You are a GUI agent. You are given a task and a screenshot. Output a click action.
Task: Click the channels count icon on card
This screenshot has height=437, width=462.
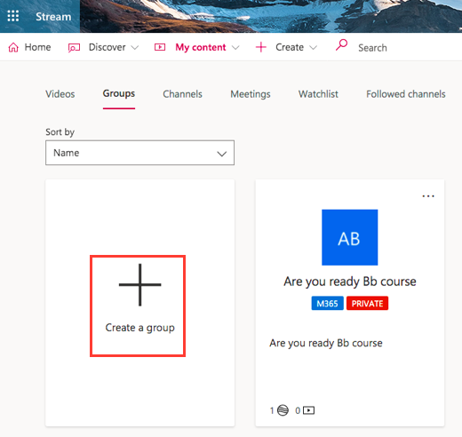283,410
